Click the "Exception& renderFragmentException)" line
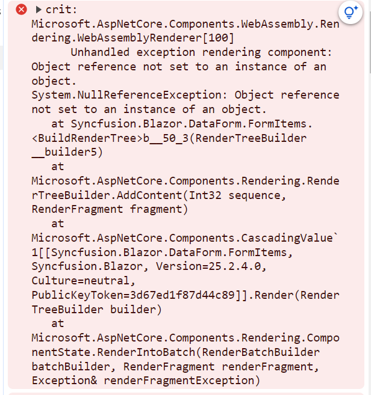The image size is (371, 395). click(146, 381)
